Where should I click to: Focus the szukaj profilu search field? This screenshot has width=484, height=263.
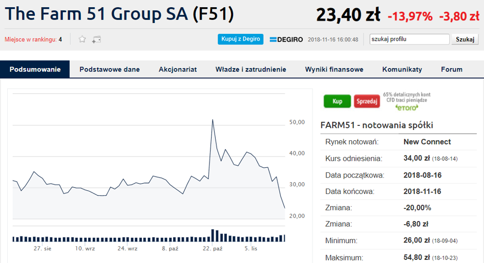point(409,39)
